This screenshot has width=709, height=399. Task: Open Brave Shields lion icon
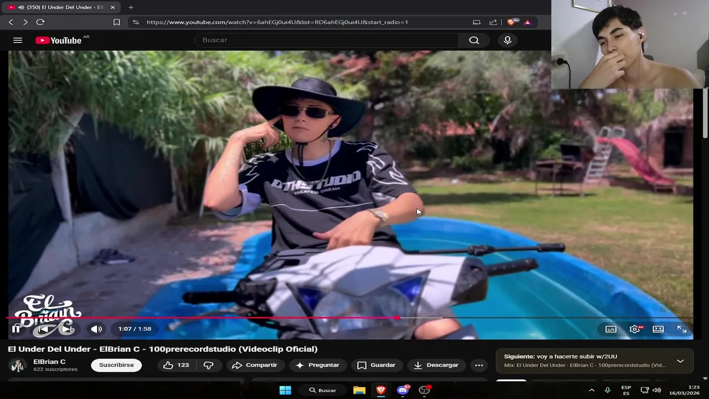511,22
